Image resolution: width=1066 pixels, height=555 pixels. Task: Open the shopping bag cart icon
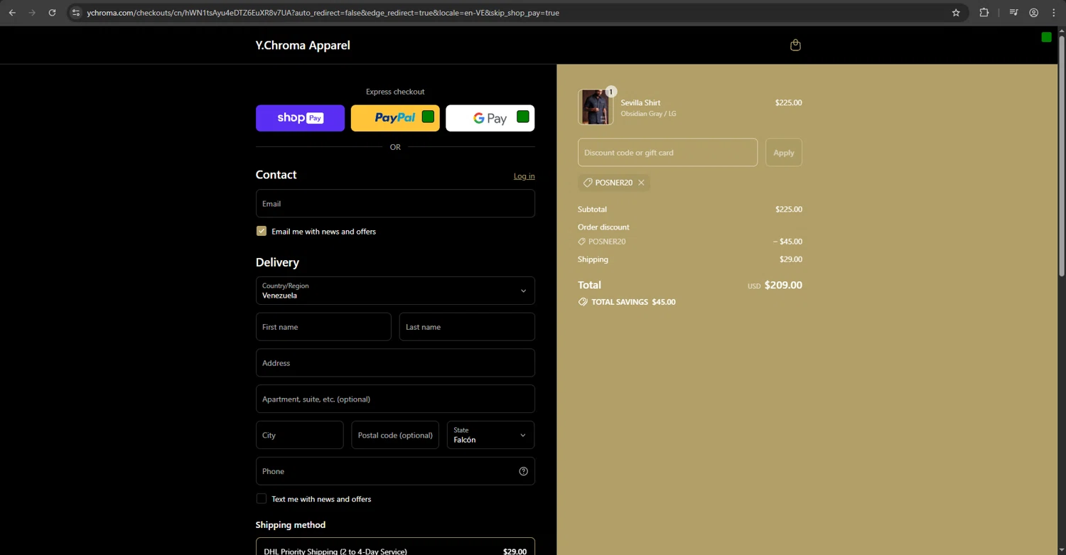(x=795, y=45)
